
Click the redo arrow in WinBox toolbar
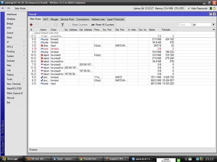point(8,8)
